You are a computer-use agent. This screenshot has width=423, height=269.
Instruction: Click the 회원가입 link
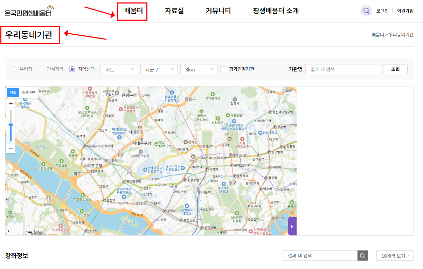tap(405, 11)
